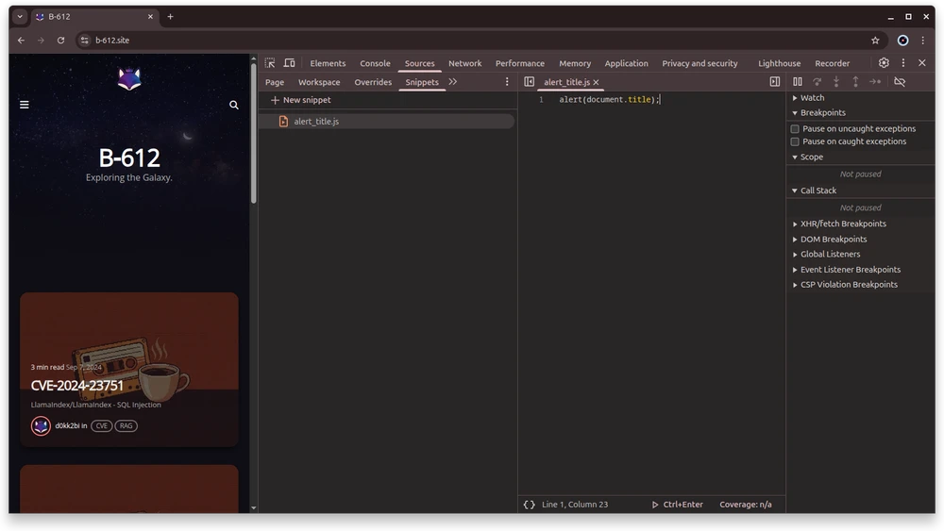Enable Pause on caught exceptions
Image resolution: width=944 pixels, height=531 pixels.
795,141
